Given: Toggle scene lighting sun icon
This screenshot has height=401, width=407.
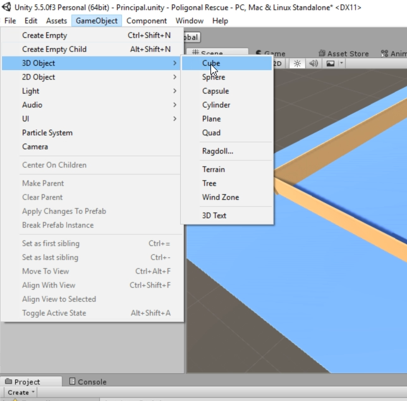Looking at the screenshot, I should tap(297, 63).
